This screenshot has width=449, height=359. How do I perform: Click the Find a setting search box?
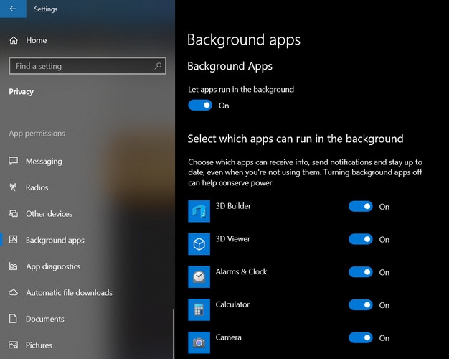coord(82,66)
